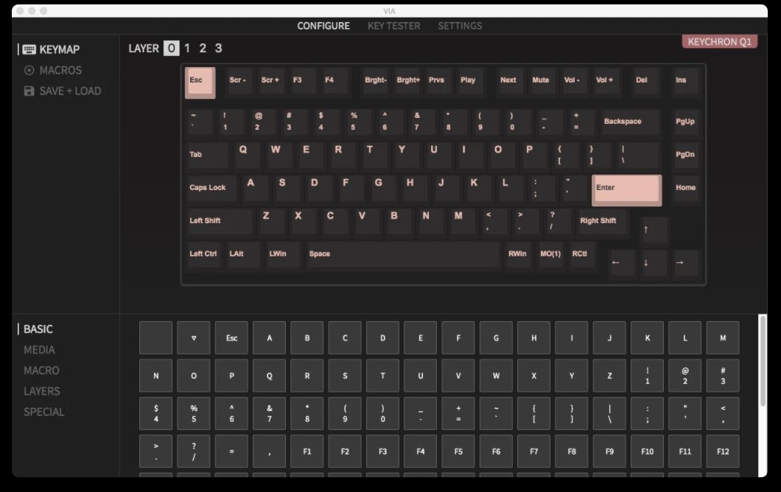Click the KEYCHRON Q1 device badge
Image resolution: width=781 pixels, height=492 pixels.
[719, 42]
